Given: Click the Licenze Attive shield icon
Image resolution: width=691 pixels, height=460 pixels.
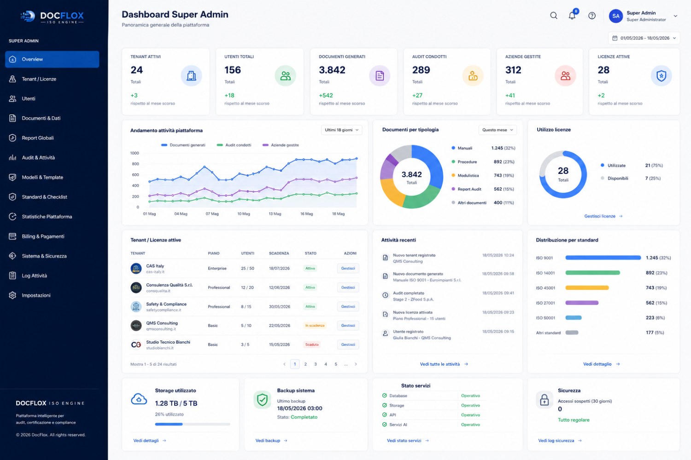Looking at the screenshot, I should [x=661, y=76].
